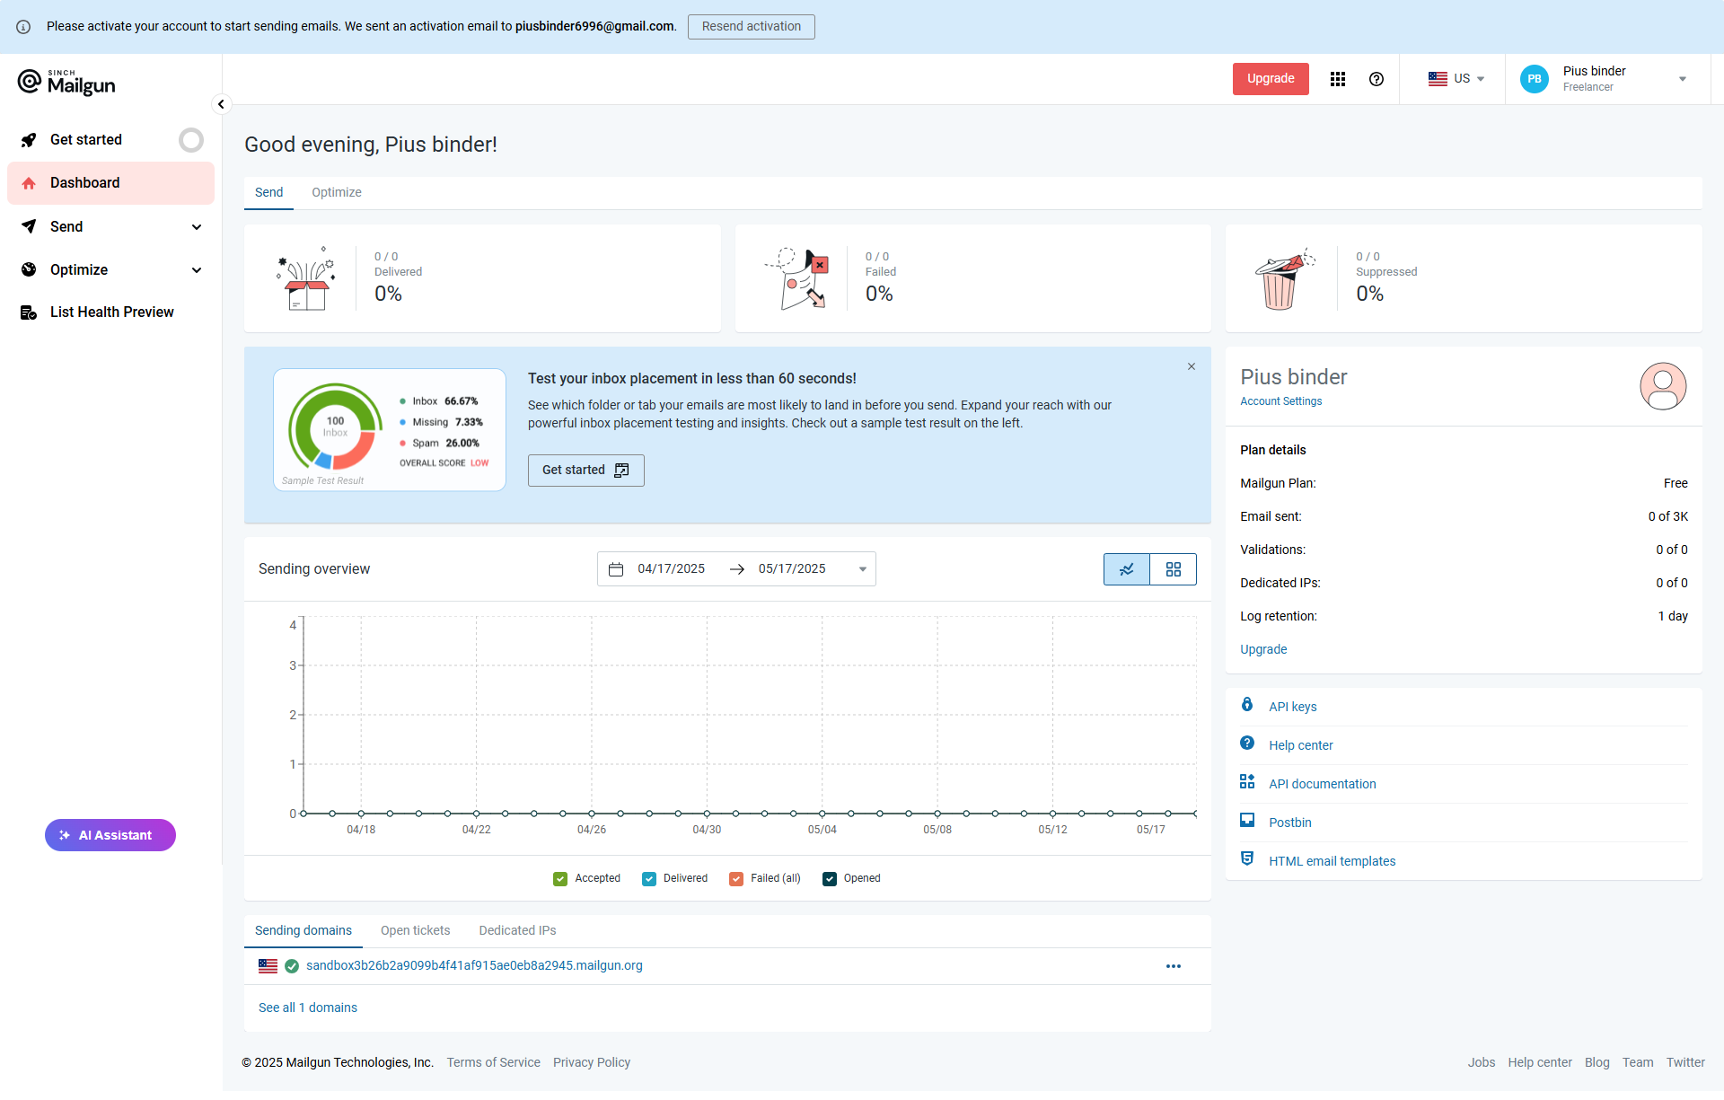This screenshot has width=1724, height=1100.
Task: Open the Blog footer link
Action: pyautogui.click(x=1596, y=1063)
